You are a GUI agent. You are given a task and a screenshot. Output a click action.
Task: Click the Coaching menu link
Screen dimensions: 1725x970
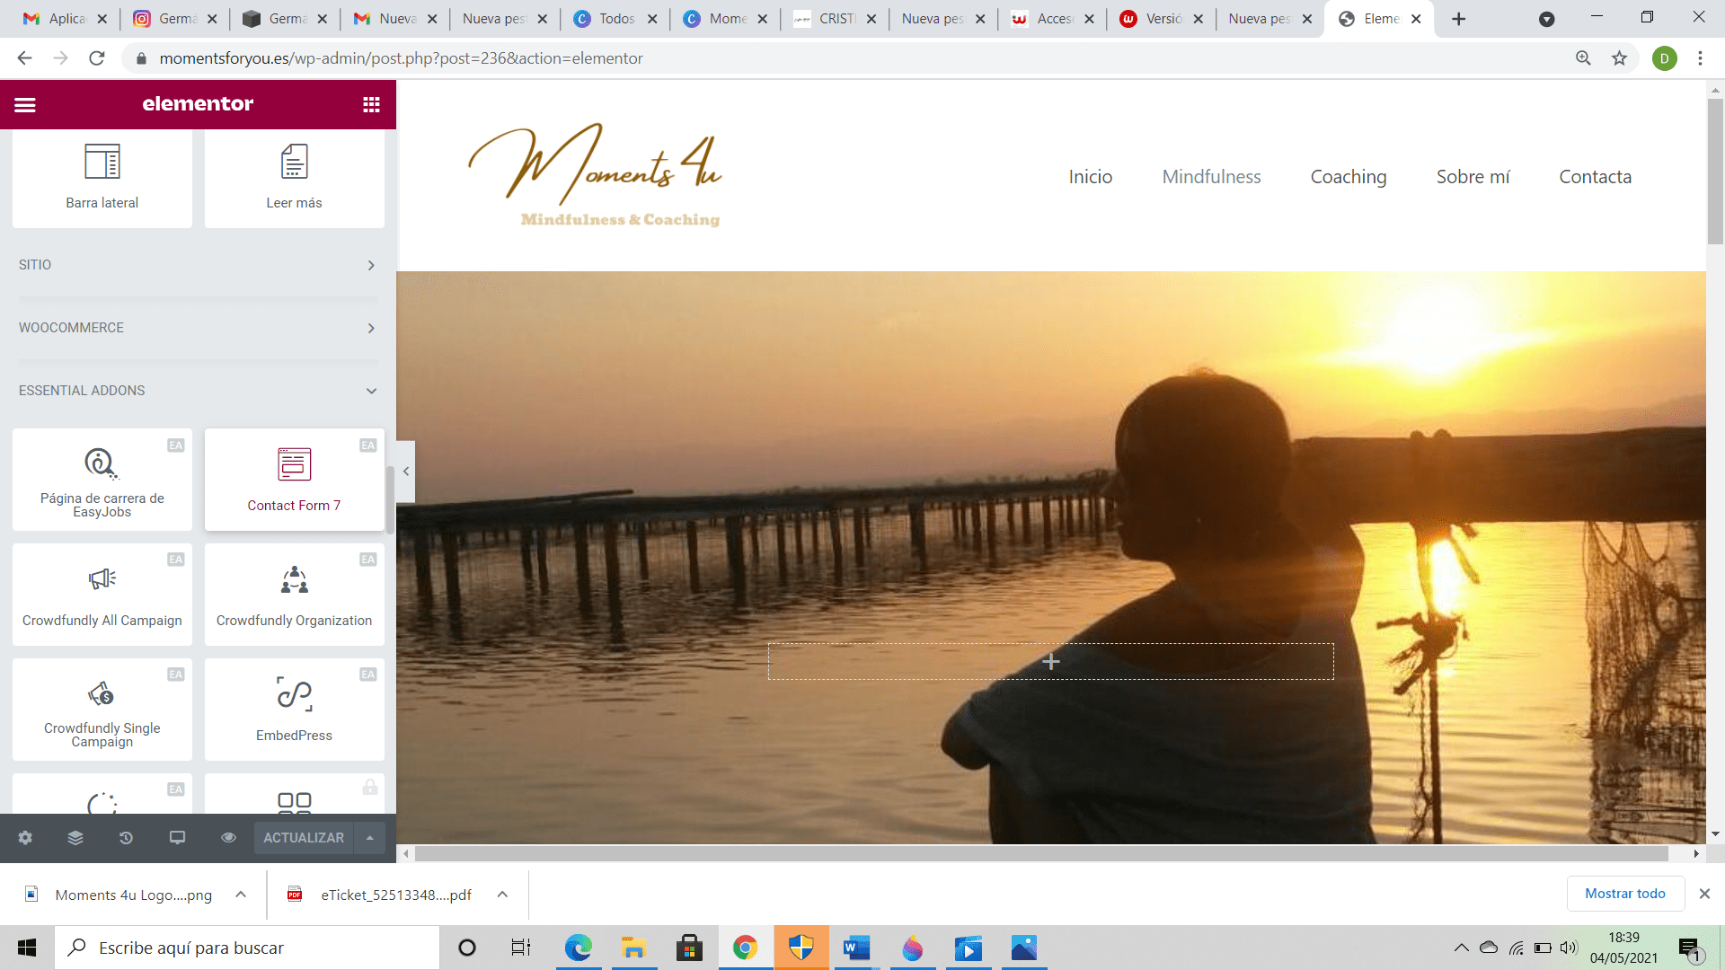coord(1349,177)
